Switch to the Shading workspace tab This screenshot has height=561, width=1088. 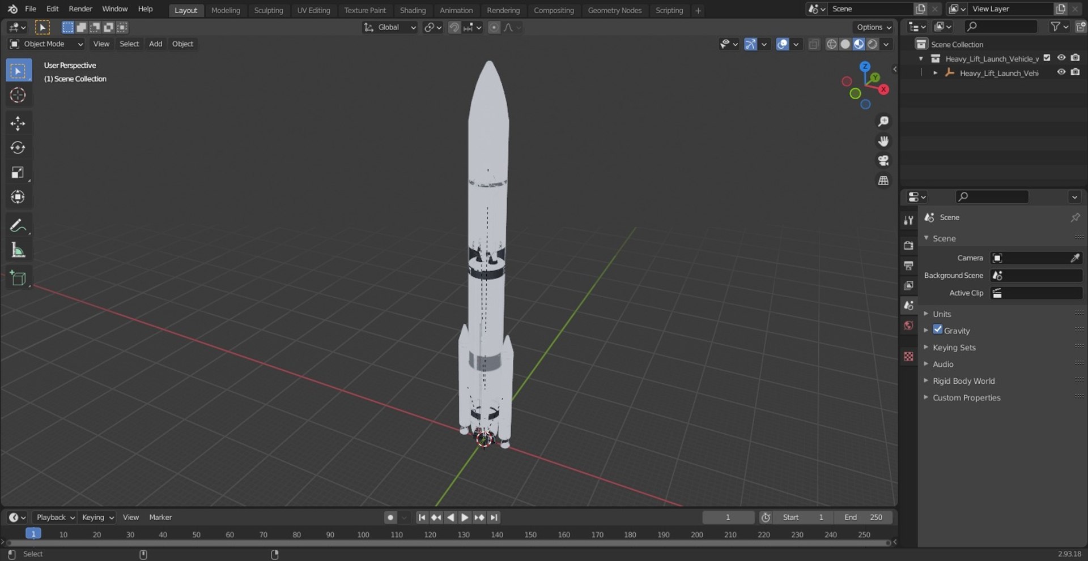(x=413, y=10)
